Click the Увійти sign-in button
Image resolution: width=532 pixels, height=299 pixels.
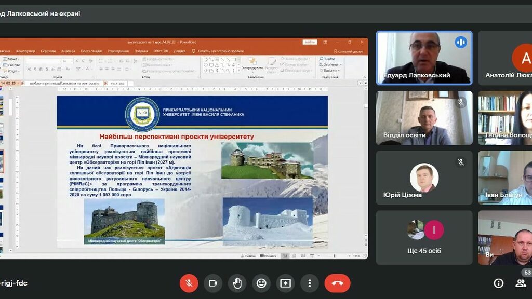pos(310,42)
